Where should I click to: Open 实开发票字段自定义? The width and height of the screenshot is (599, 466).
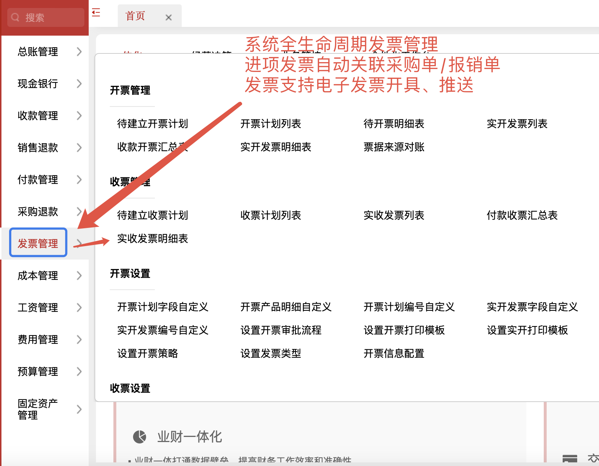pos(532,307)
